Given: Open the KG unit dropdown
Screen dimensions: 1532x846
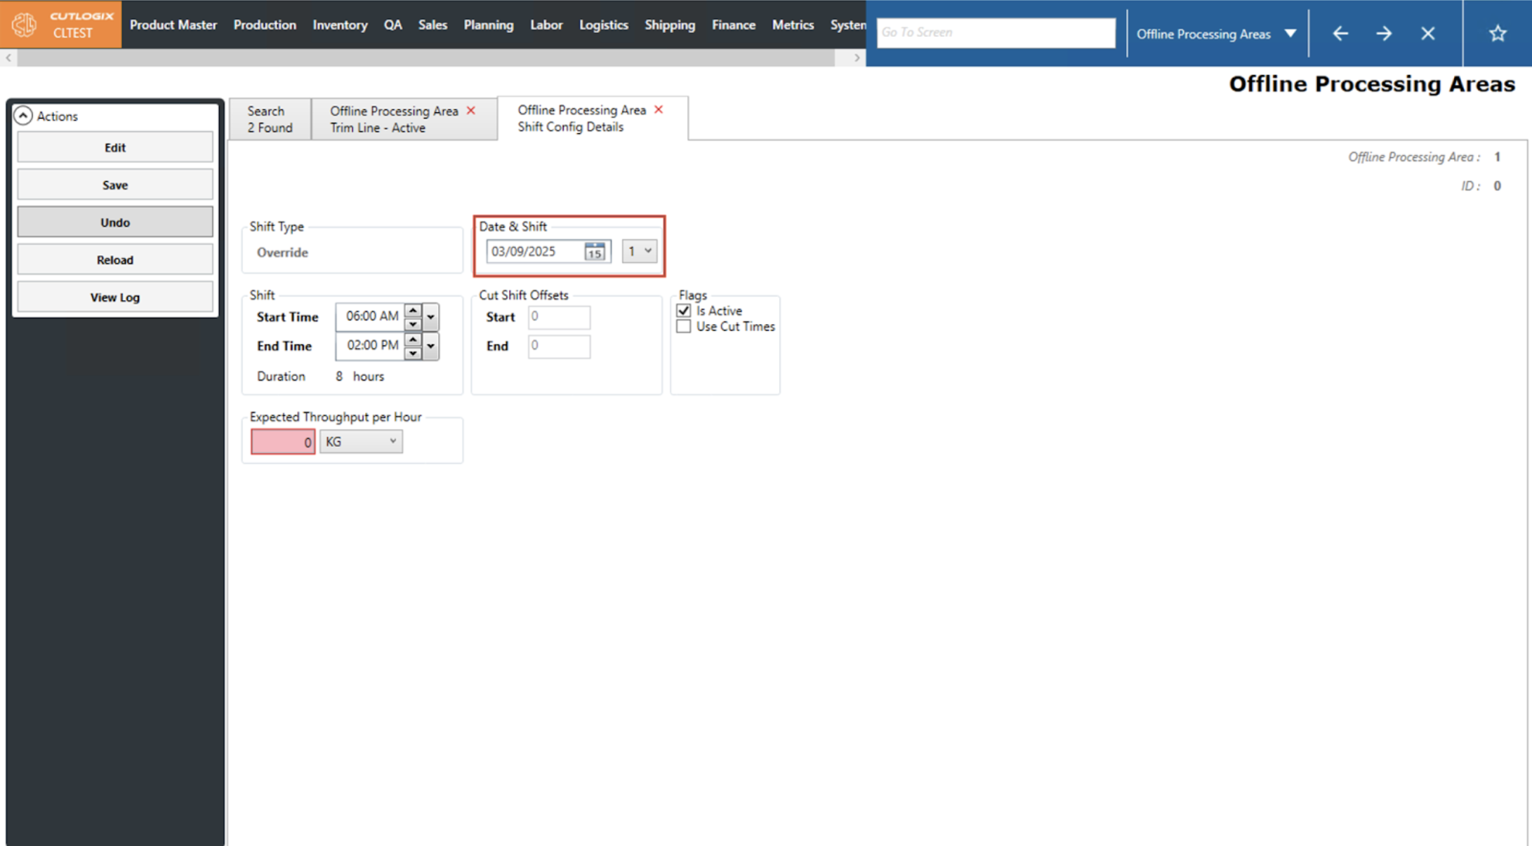Looking at the screenshot, I should pyautogui.click(x=362, y=441).
